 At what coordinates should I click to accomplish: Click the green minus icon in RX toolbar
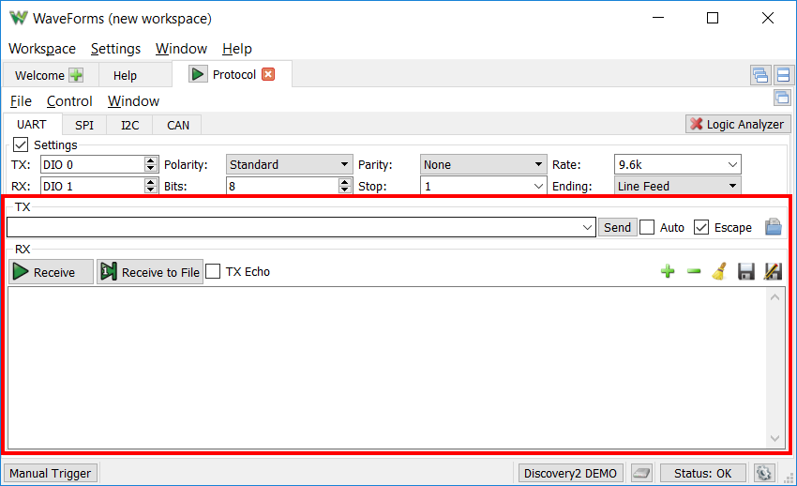694,271
